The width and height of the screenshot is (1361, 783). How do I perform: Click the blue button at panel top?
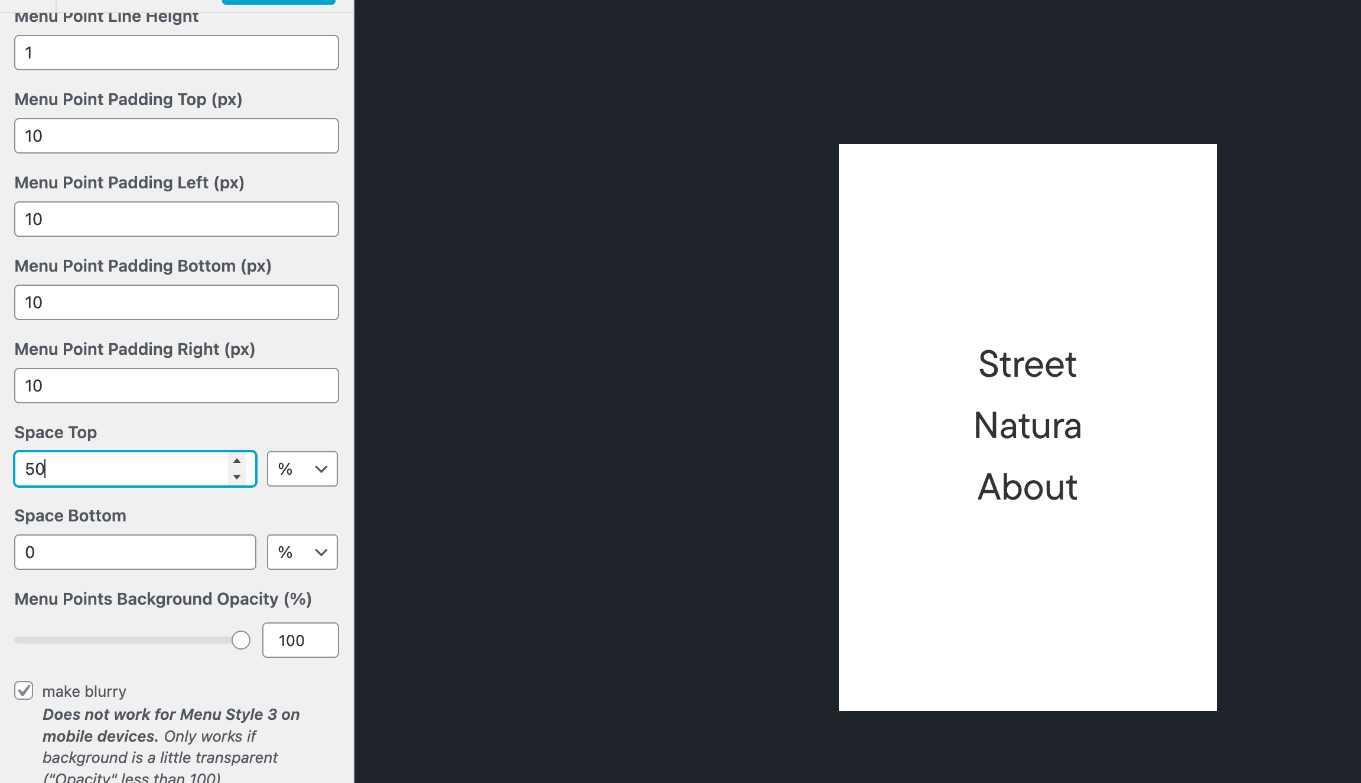(278, 2)
